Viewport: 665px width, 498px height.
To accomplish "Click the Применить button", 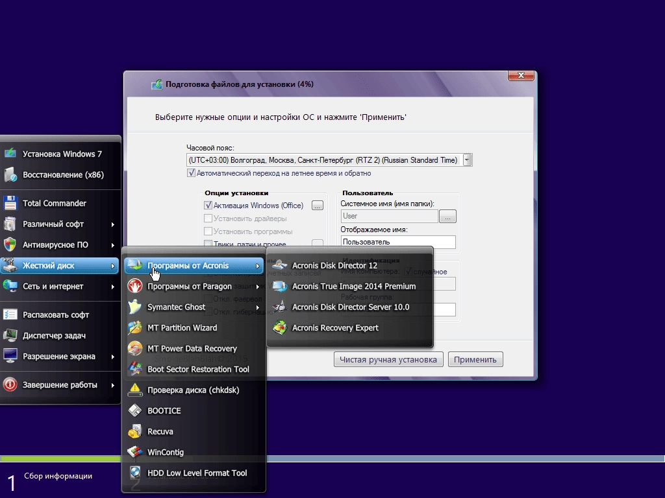I will coord(475,359).
